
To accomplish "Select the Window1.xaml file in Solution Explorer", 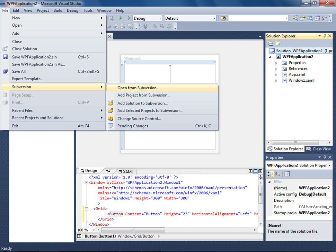I will click(x=301, y=81).
